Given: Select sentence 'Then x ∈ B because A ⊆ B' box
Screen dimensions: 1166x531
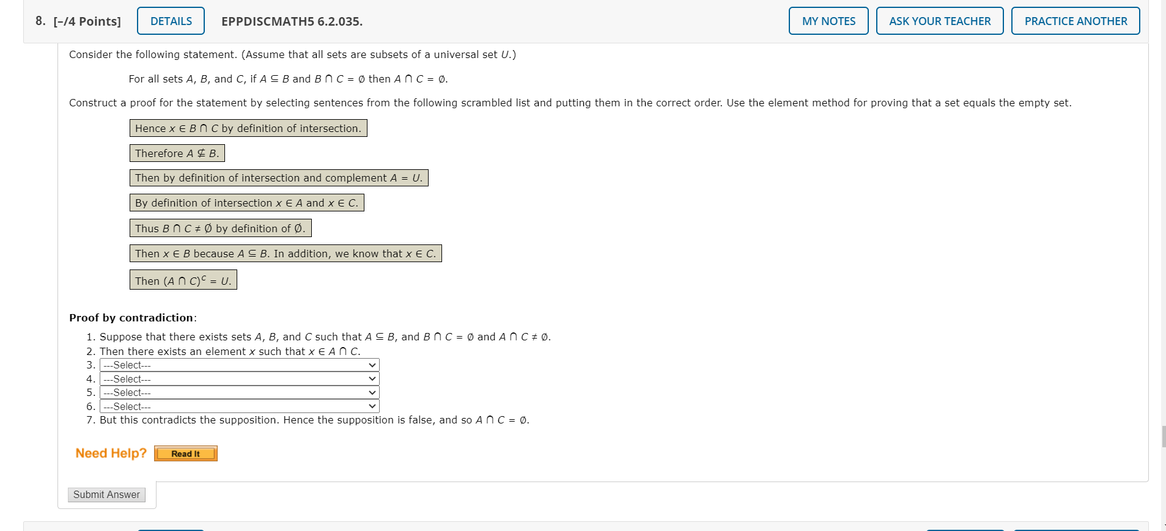Looking at the screenshot, I should (x=285, y=253).
